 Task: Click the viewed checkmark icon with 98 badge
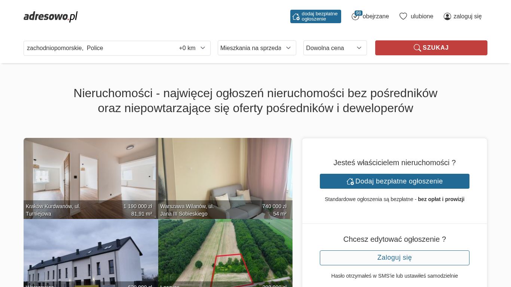click(x=355, y=16)
